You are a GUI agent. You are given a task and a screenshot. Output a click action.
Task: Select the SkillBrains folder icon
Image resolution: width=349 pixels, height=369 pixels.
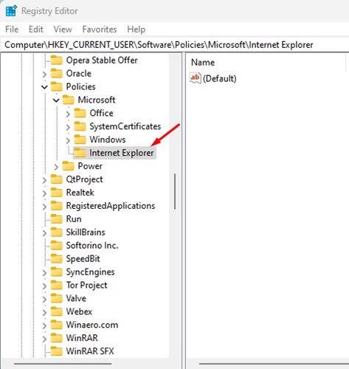(x=57, y=232)
